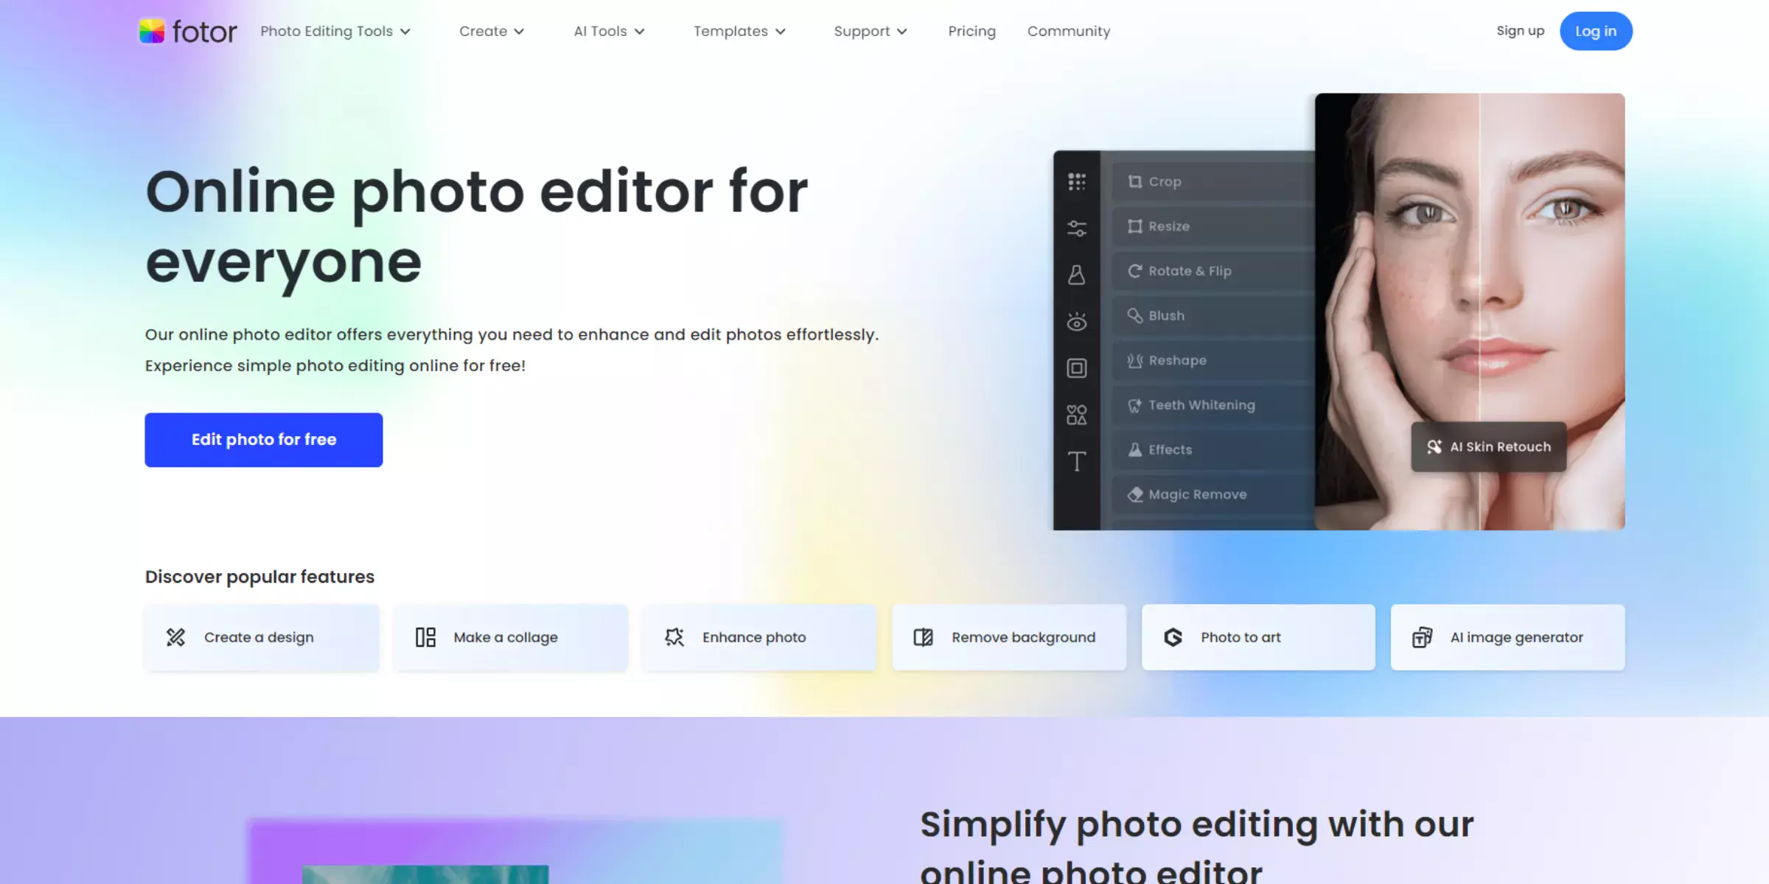Select the Effects tool icon
This screenshot has width=1769, height=884.
click(1134, 449)
